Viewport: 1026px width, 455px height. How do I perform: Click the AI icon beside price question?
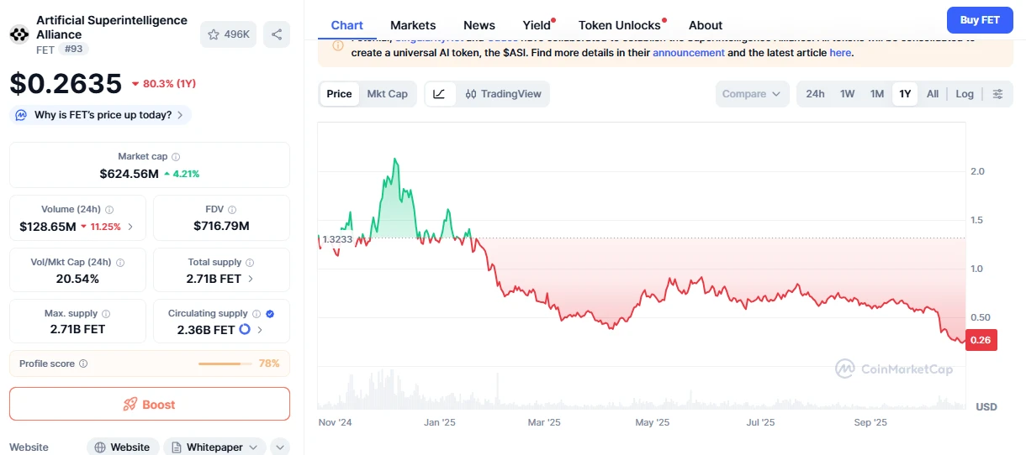(21, 115)
